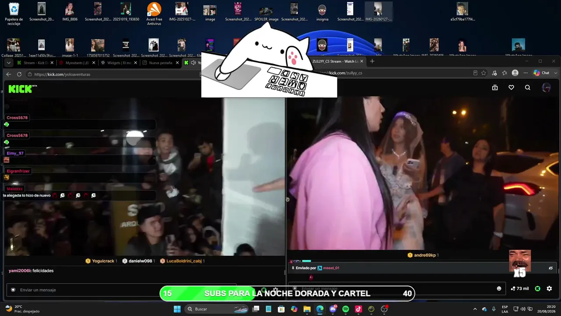Click the Kick logo in left window
This screenshot has height=316, width=561.
(23, 89)
